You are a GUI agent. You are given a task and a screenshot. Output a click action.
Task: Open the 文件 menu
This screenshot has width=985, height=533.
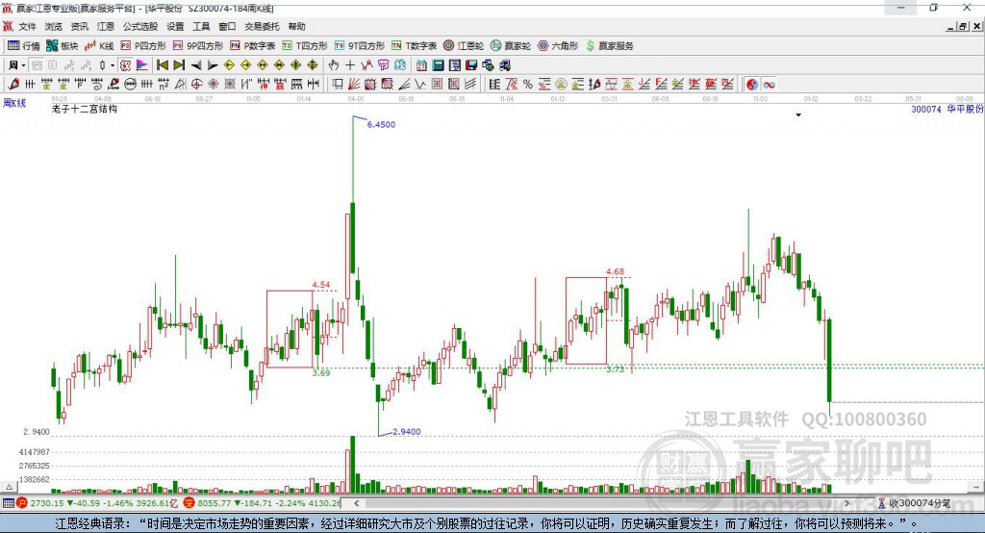tap(27, 26)
